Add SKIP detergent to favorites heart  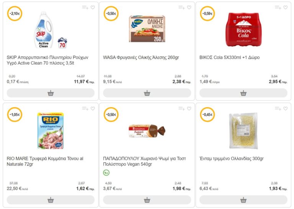93,8
